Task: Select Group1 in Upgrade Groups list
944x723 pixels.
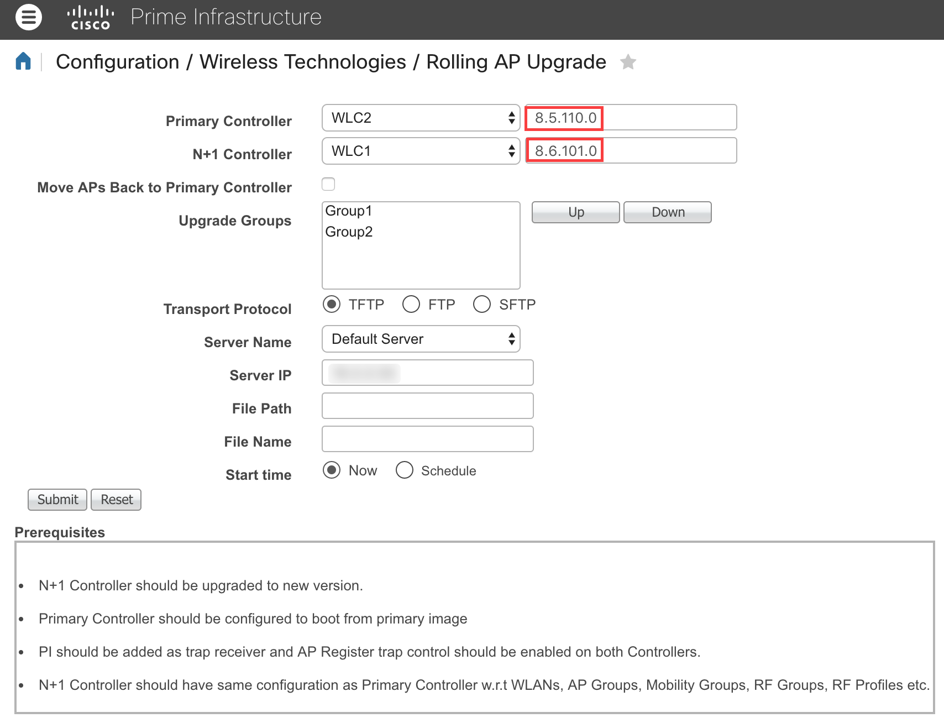Action: (x=349, y=211)
